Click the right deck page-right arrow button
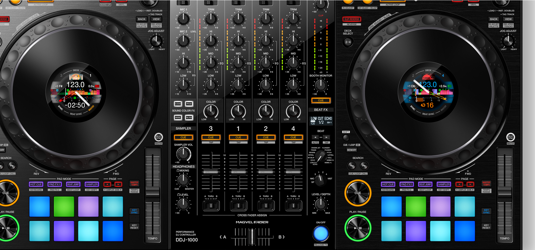The width and height of the screenshot is (535, 250). [x=470, y=184]
